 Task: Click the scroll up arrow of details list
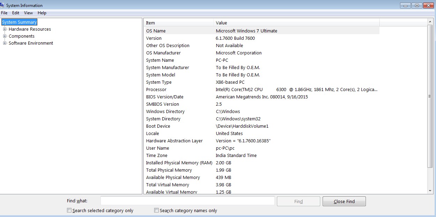pos(430,21)
